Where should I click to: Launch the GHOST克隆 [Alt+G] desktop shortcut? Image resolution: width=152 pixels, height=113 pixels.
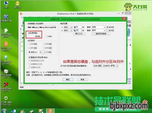pos(6,33)
